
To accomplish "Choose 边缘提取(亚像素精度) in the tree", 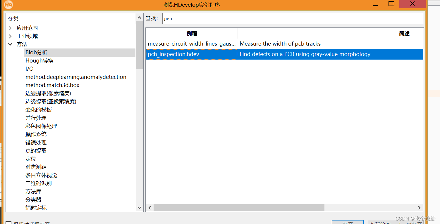I will click(51, 102).
